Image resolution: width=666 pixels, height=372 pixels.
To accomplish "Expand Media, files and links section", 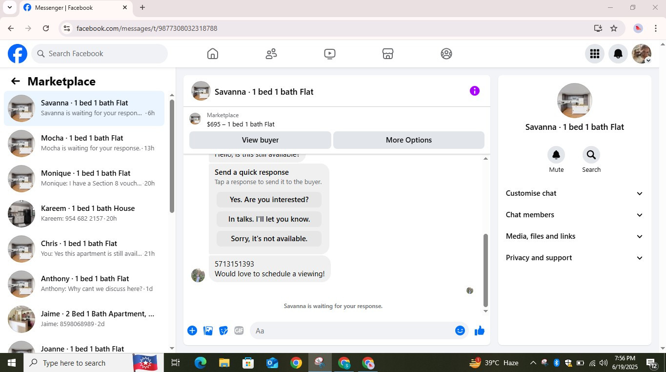I will pos(575,236).
